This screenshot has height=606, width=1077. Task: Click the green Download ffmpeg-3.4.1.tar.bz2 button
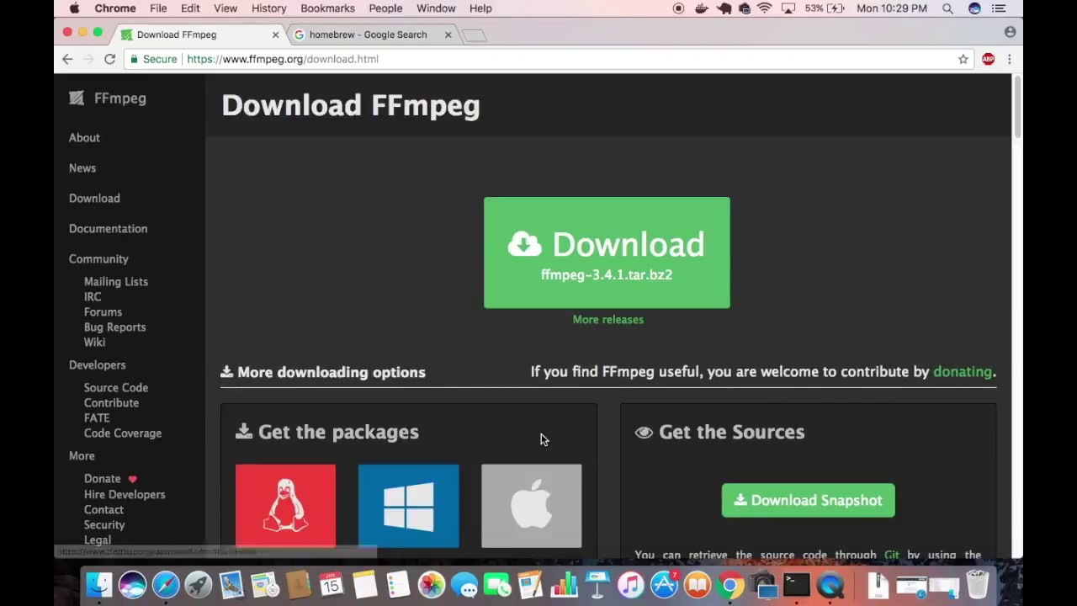pyautogui.click(x=607, y=252)
